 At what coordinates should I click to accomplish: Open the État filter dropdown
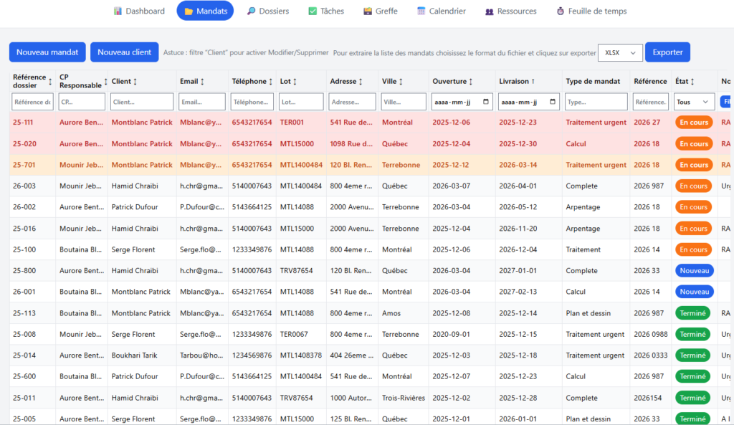(x=694, y=102)
